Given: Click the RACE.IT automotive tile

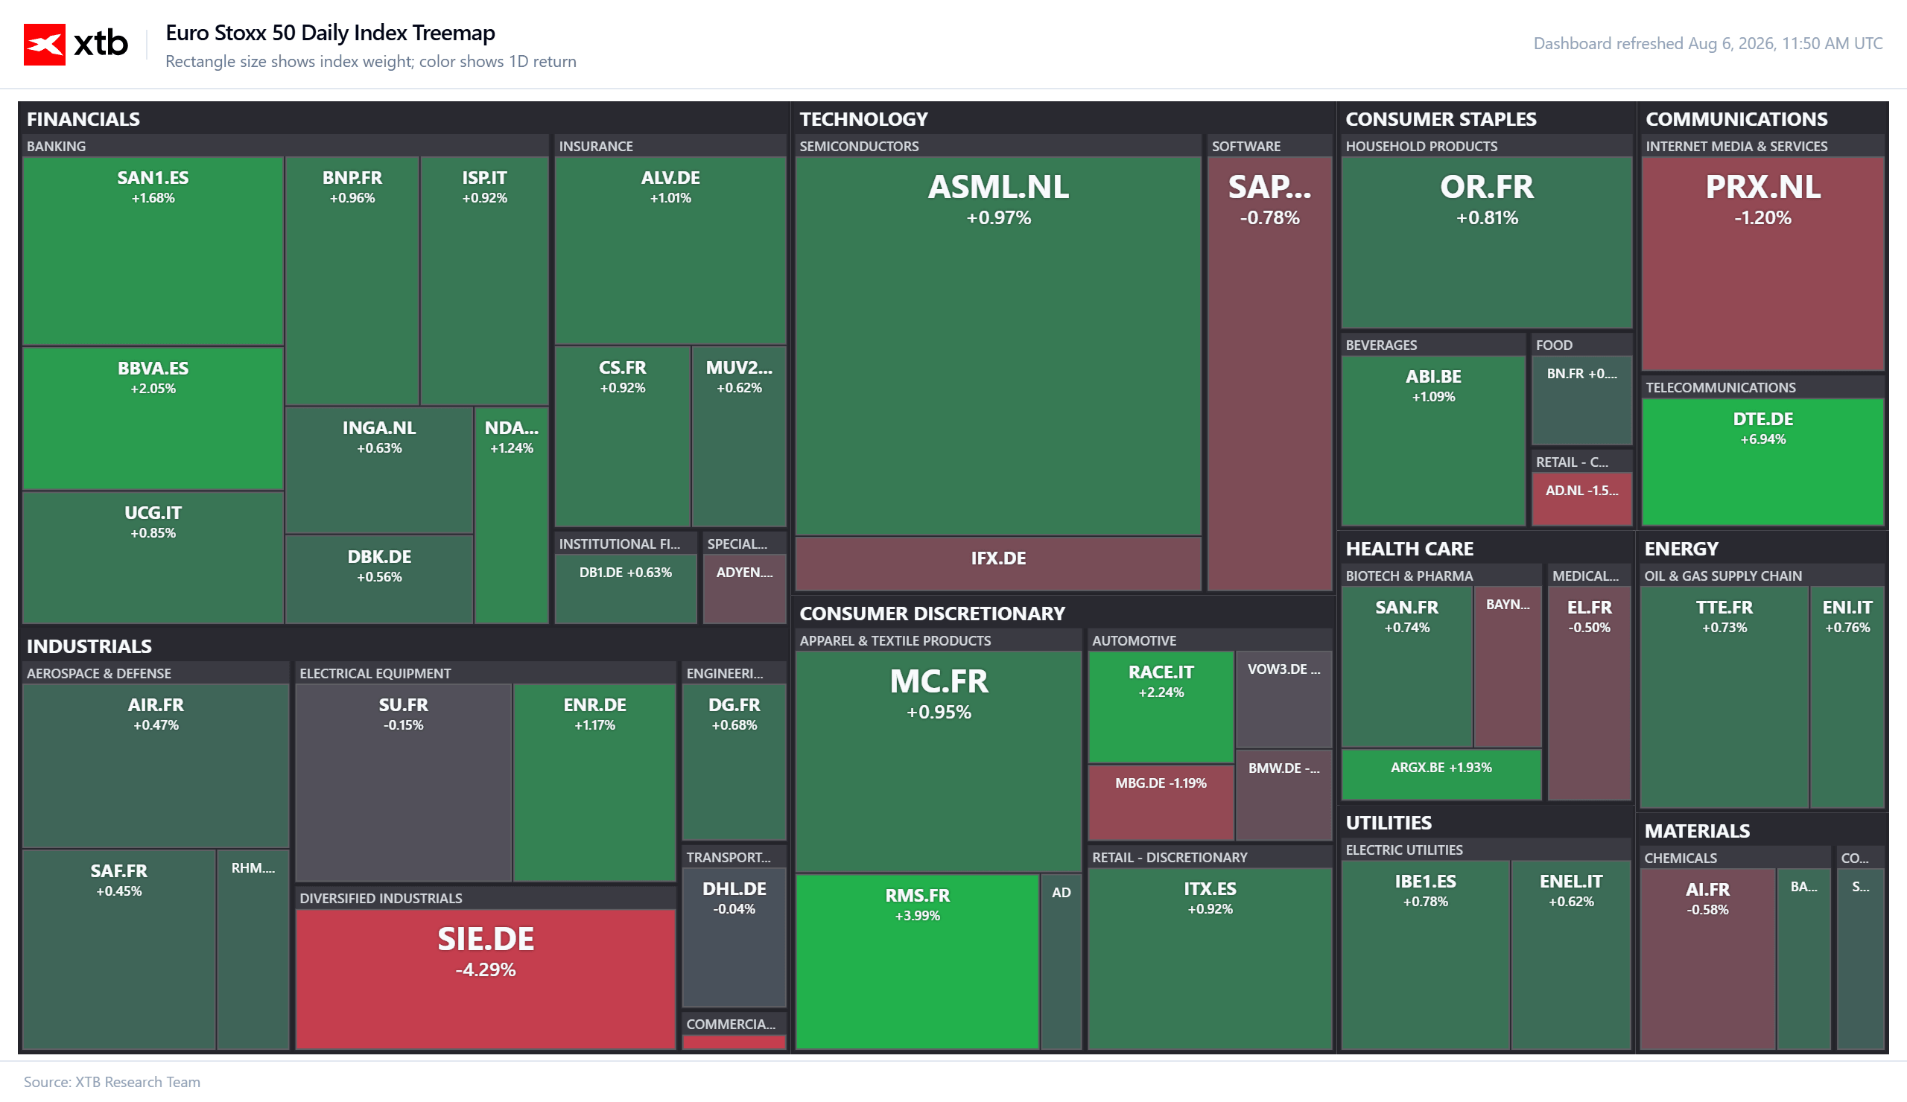Looking at the screenshot, I should pos(1161,707).
